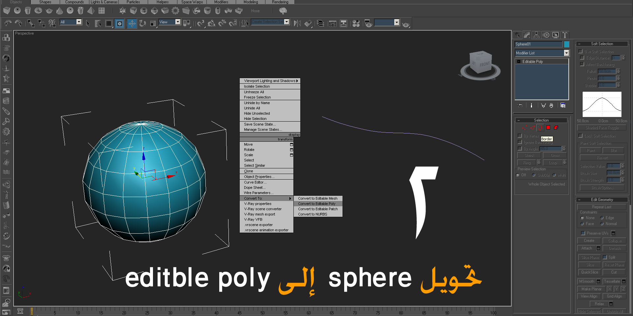Select the Edge constraint radio button
Viewport: 633px width, 316px height.
coord(602,218)
